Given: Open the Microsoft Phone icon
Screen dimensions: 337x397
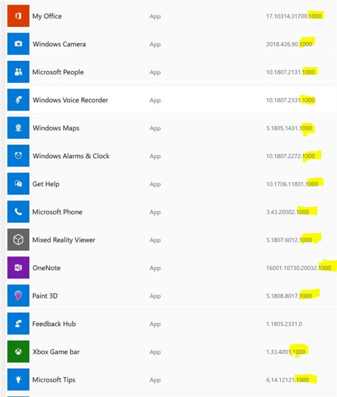Looking at the screenshot, I should click(18, 212).
